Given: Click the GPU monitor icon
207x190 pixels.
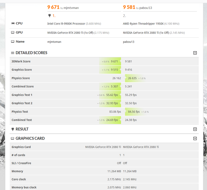Looking at the screenshot, I should coord(13,32).
